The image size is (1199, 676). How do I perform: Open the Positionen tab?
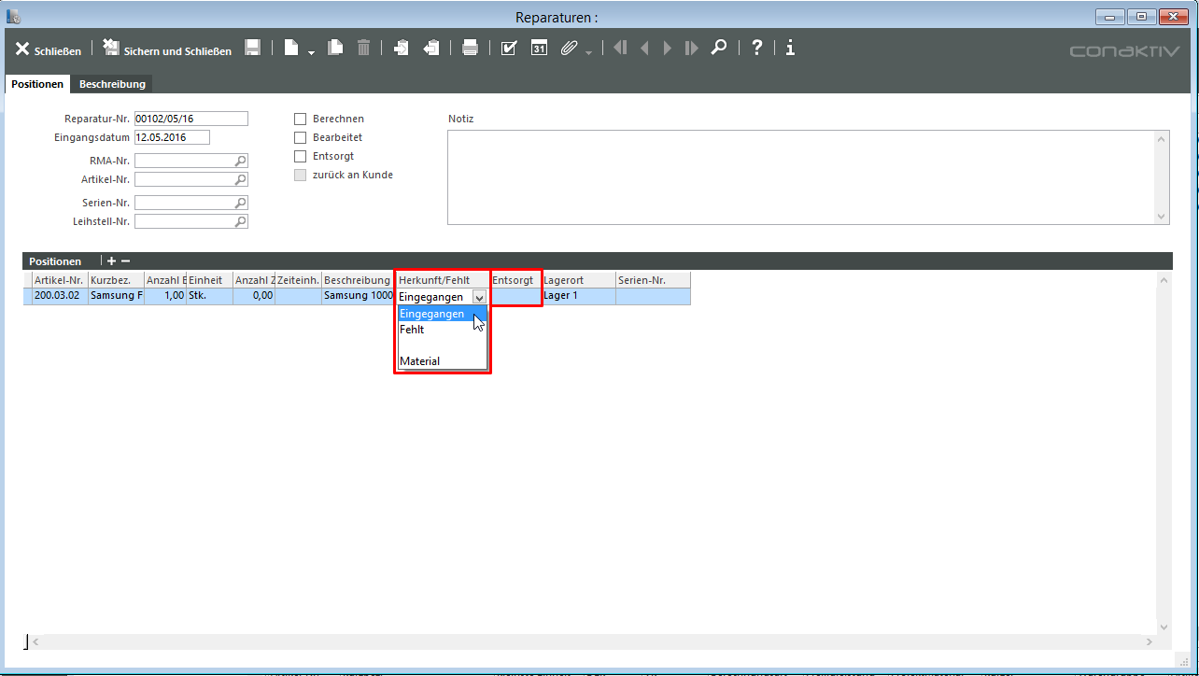tap(37, 84)
